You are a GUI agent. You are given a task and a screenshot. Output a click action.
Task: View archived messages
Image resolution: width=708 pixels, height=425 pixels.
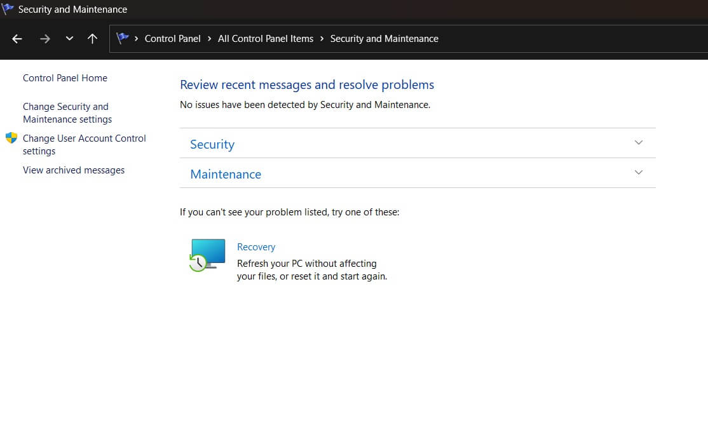73,170
